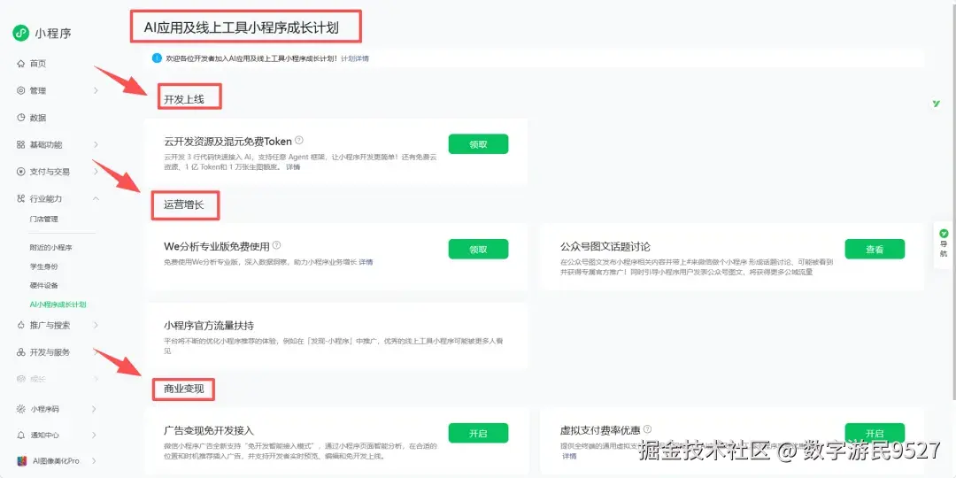Screen dimensions: 956x478
Task: Click the 推广与搜索 sidebar icon
Action: pos(20,326)
